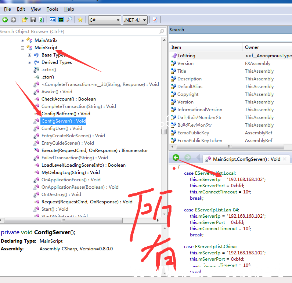Select the MainScript.ConfigServer() tab
The image size is (292, 283).
246,159
